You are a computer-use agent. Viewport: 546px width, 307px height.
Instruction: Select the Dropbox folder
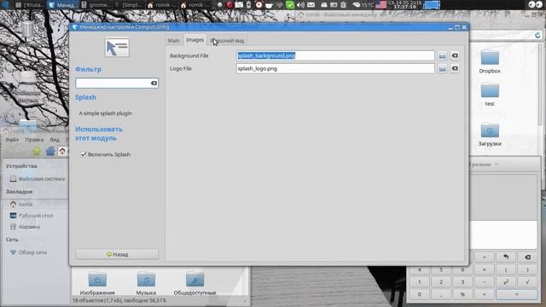tap(490, 61)
